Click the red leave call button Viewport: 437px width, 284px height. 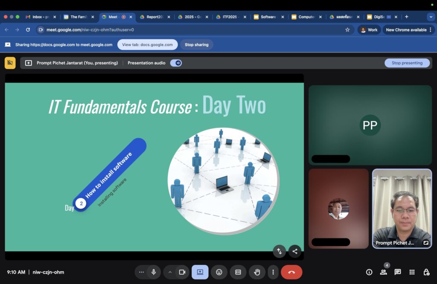pyautogui.click(x=291, y=272)
